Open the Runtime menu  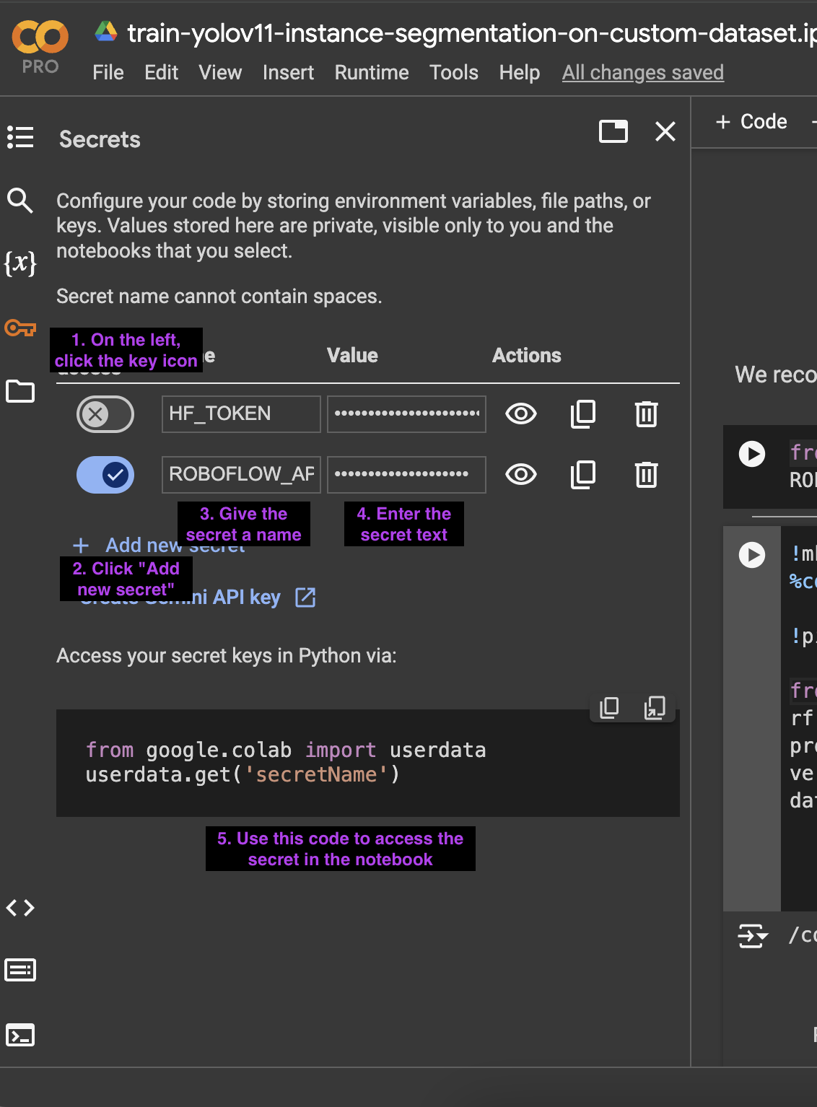coord(371,73)
